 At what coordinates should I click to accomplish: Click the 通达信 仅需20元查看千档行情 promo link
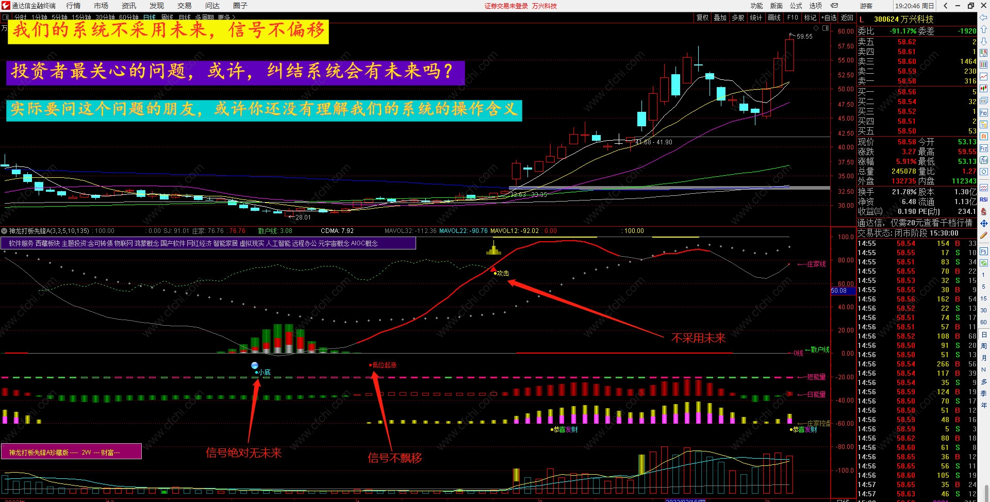tap(915, 223)
